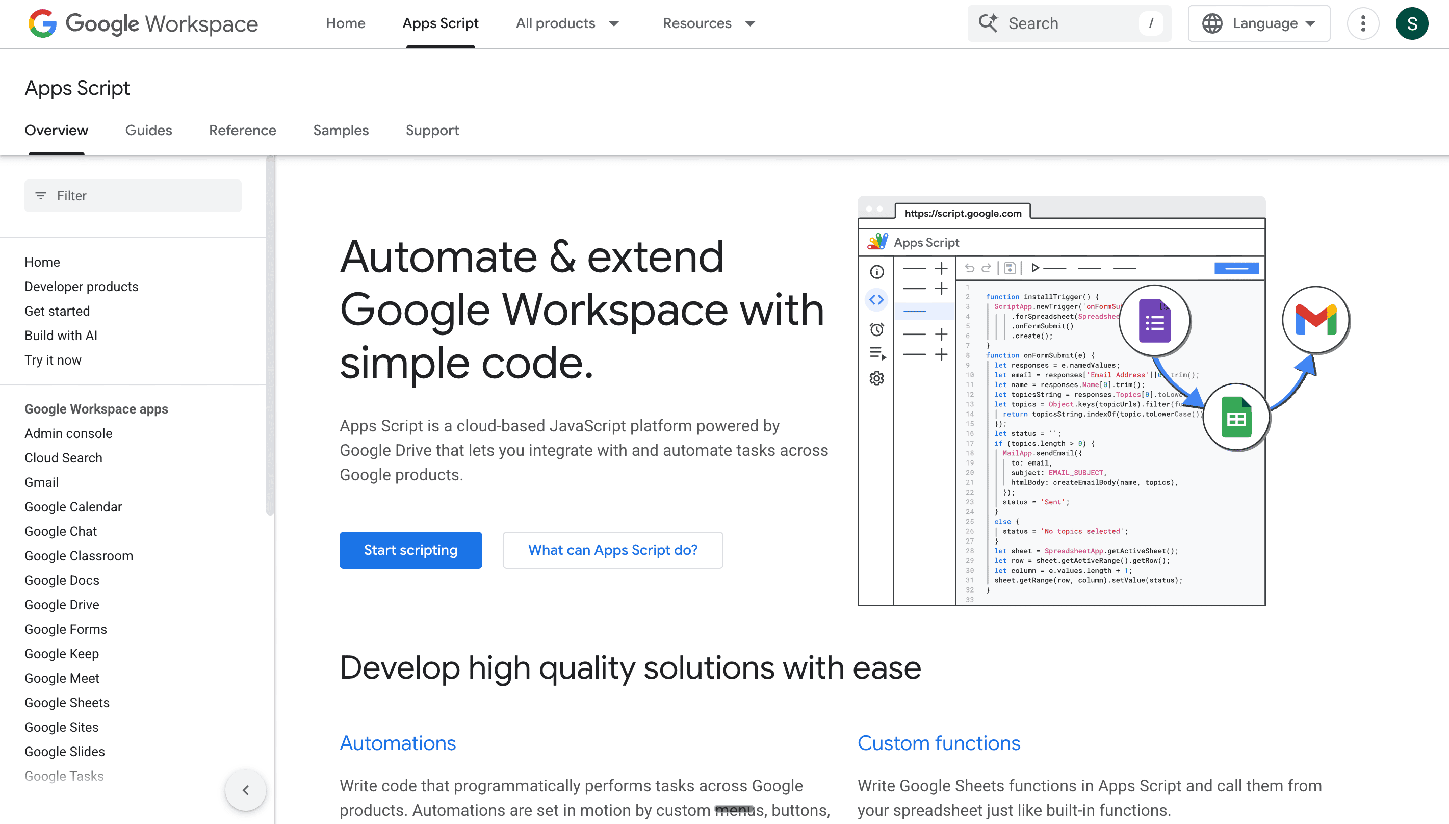The height and width of the screenshot is (824, 1449).
Task: Click What can Apps Script do?
Action: 612,550
